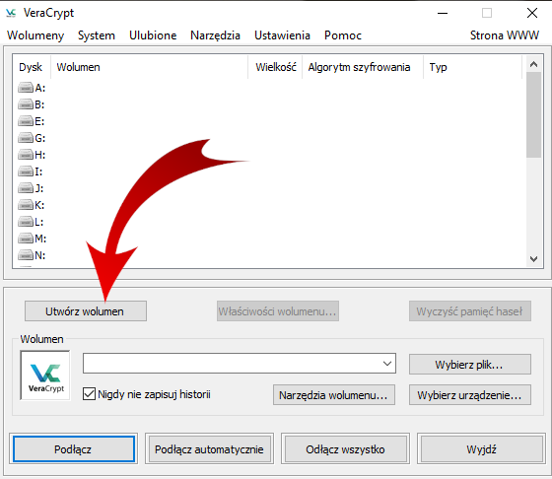Click the Typ column header
Screen dimensions: 552x479
[472, 67]
